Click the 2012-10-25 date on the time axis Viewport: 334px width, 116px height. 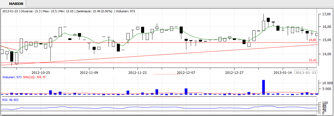(41, 72)
